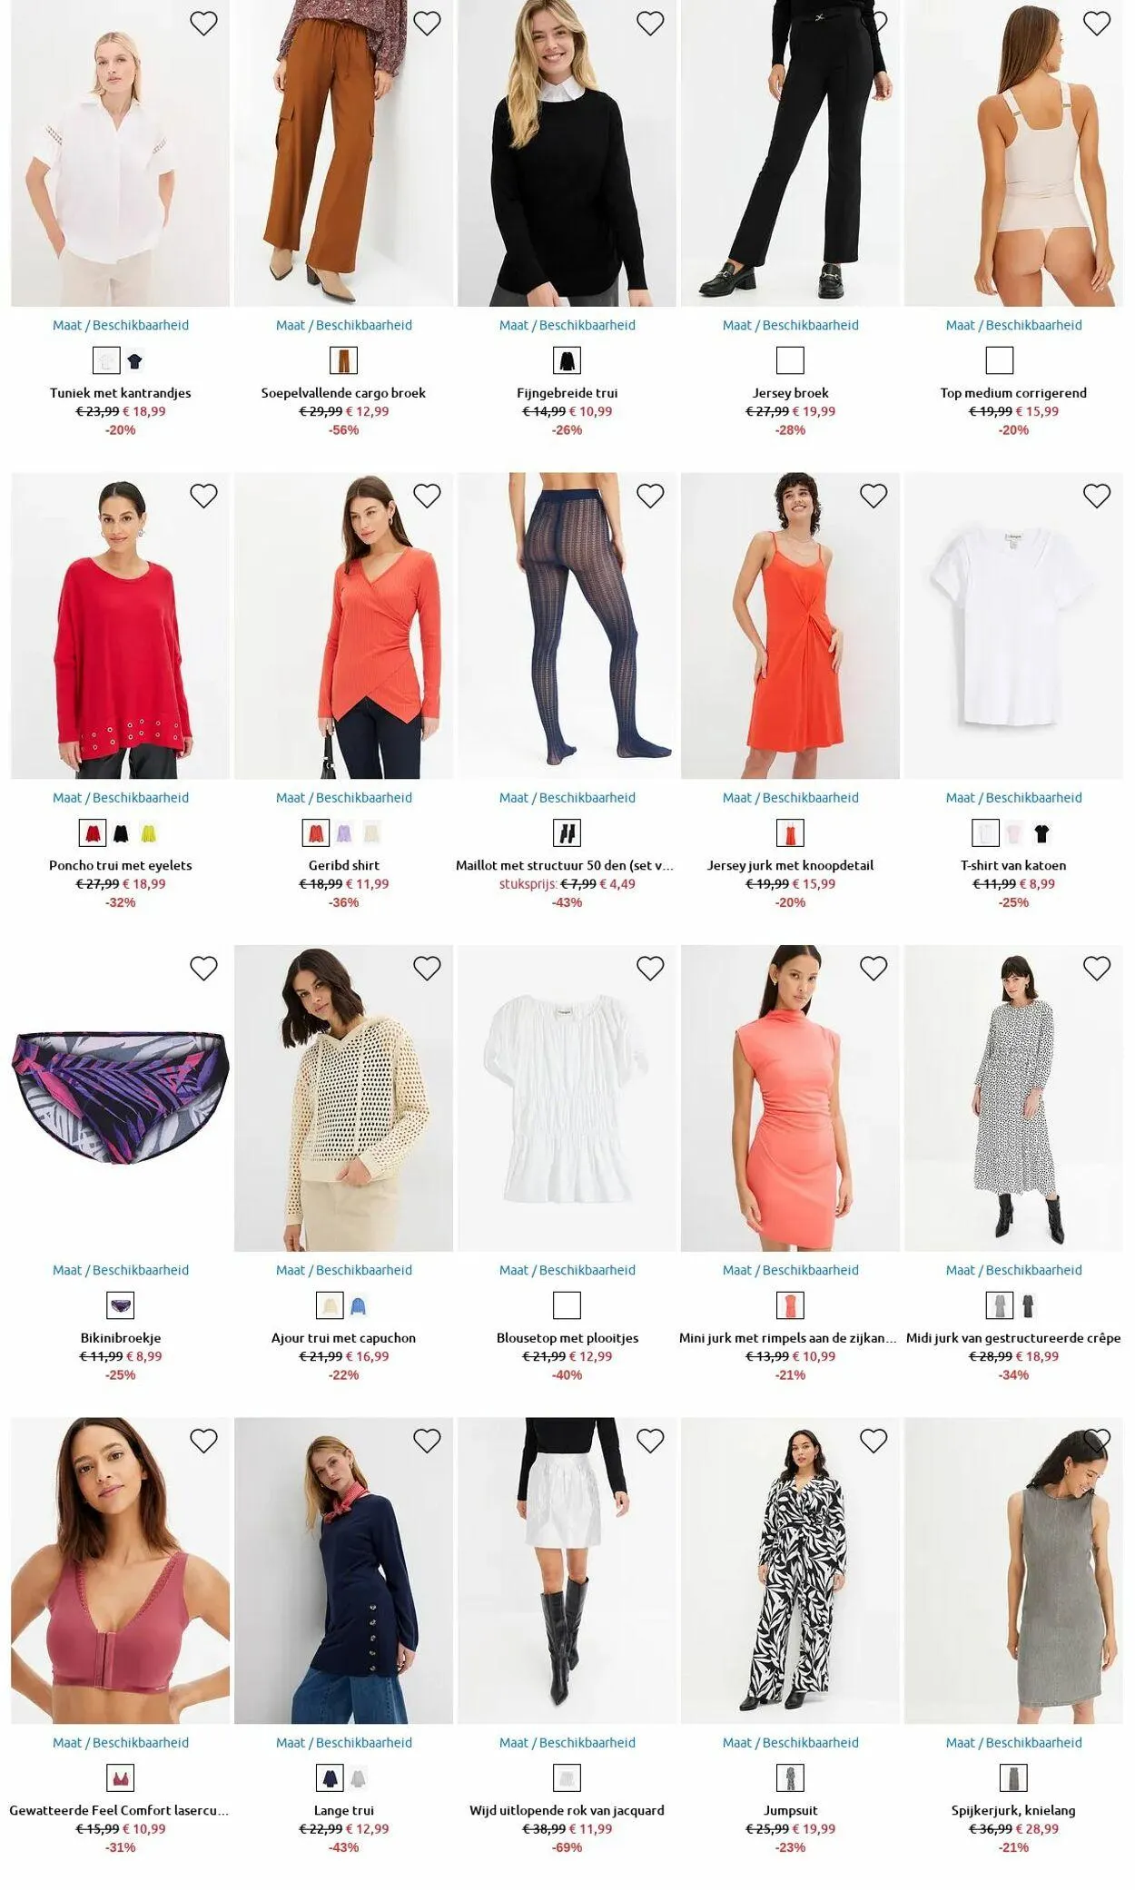Add Fijngebreide trui to wishlist via heart
This screenshot has height=1890, width=1135.
point(650,23)
